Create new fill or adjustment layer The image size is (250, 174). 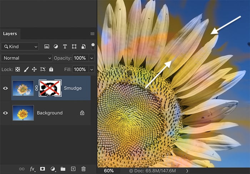click(x=53, y=169)
